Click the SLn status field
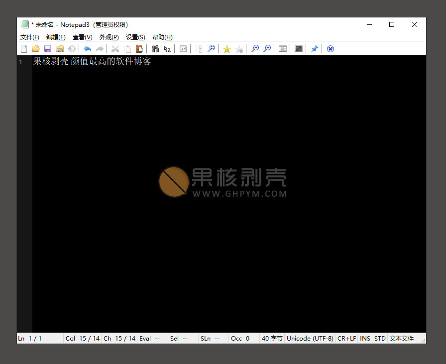Image resolution: width=446 pixels, height=364 pixels. (x=214, y=339)
